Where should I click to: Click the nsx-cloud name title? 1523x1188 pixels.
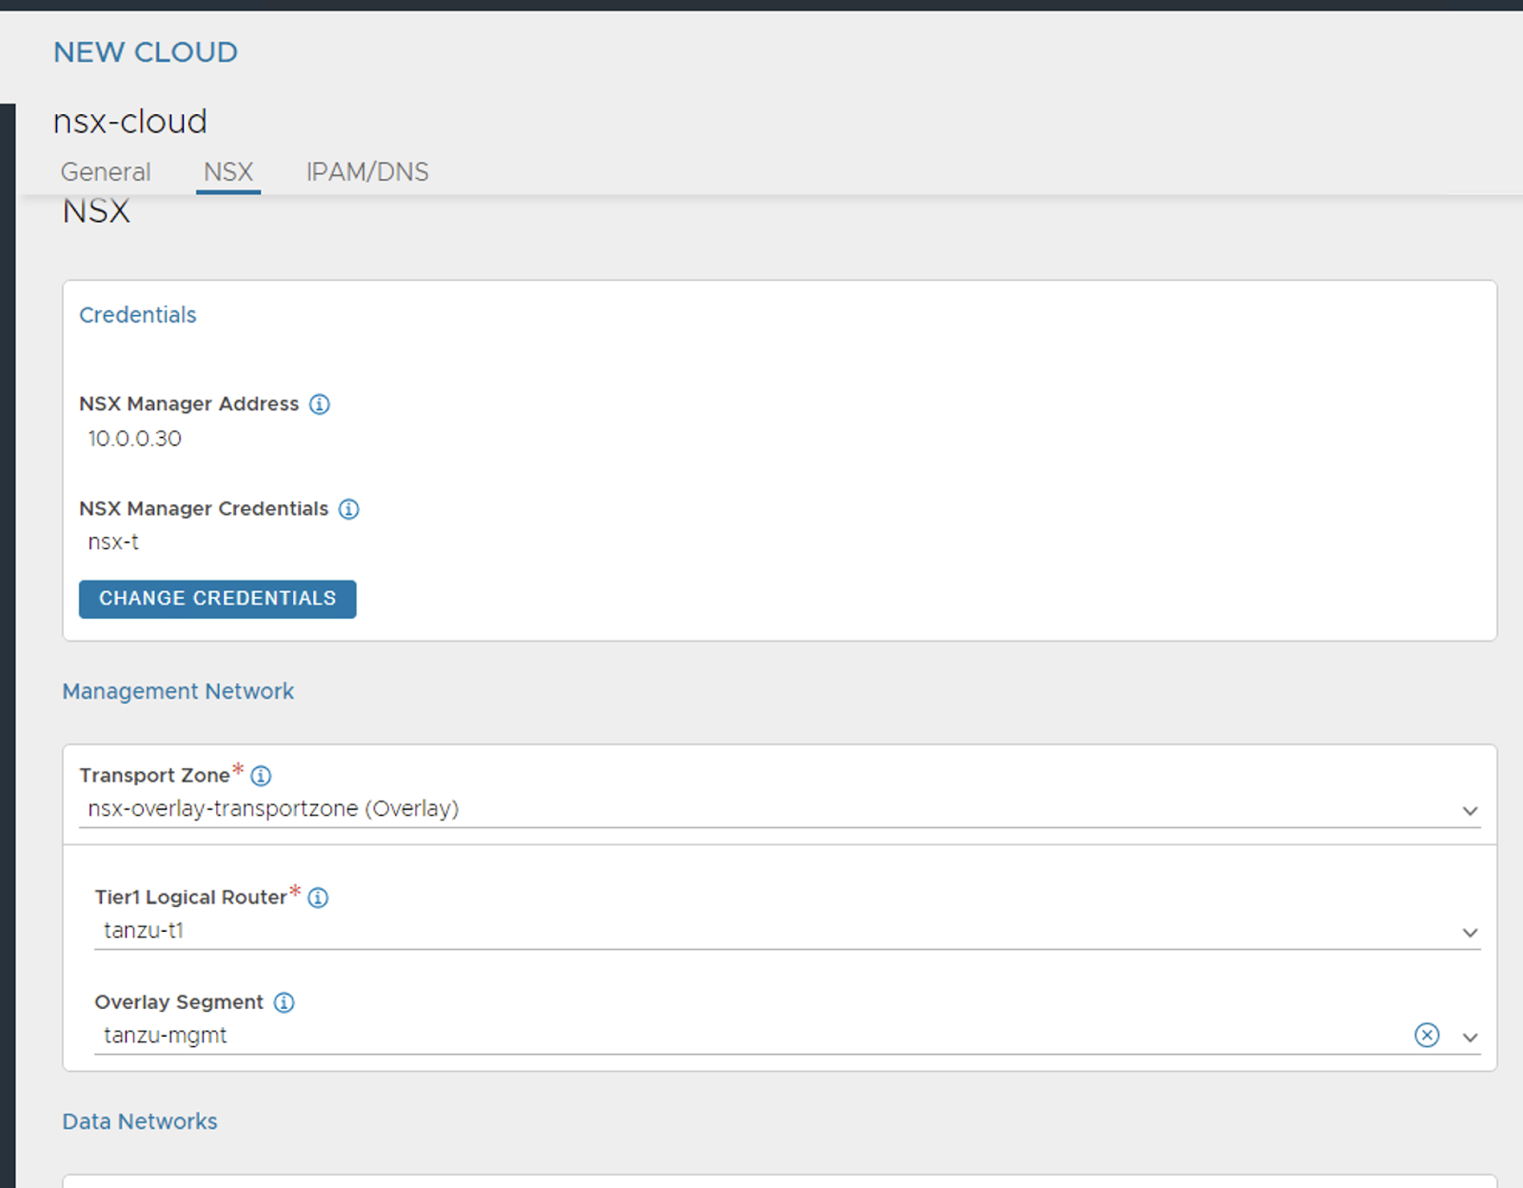coord(130,122)
